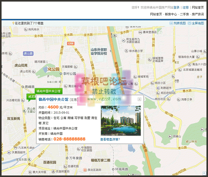Switch to 列表视图 list view
Viewport: 208px width, 177px height.
(178, 23)
